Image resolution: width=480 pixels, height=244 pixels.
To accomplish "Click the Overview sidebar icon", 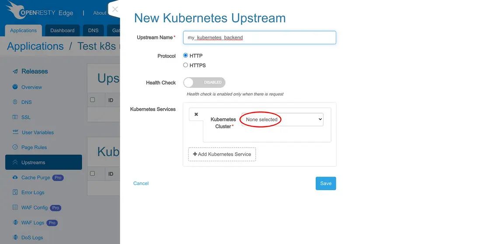I will click(15, 87).
